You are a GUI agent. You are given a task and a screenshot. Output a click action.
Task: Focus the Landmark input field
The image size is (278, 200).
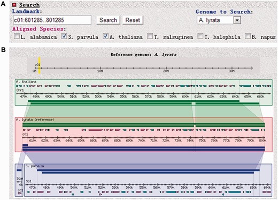click(52, 20)
